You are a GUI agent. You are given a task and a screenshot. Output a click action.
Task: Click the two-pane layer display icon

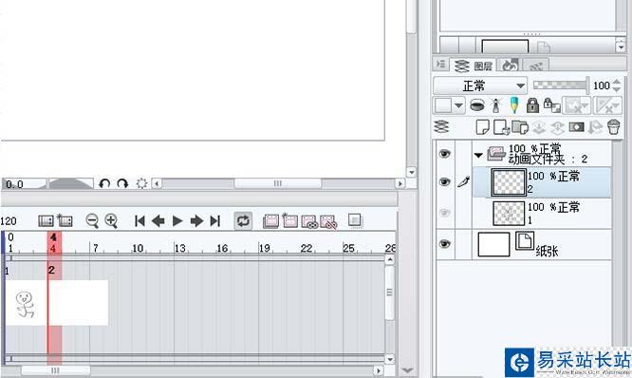tap(442, 127)
